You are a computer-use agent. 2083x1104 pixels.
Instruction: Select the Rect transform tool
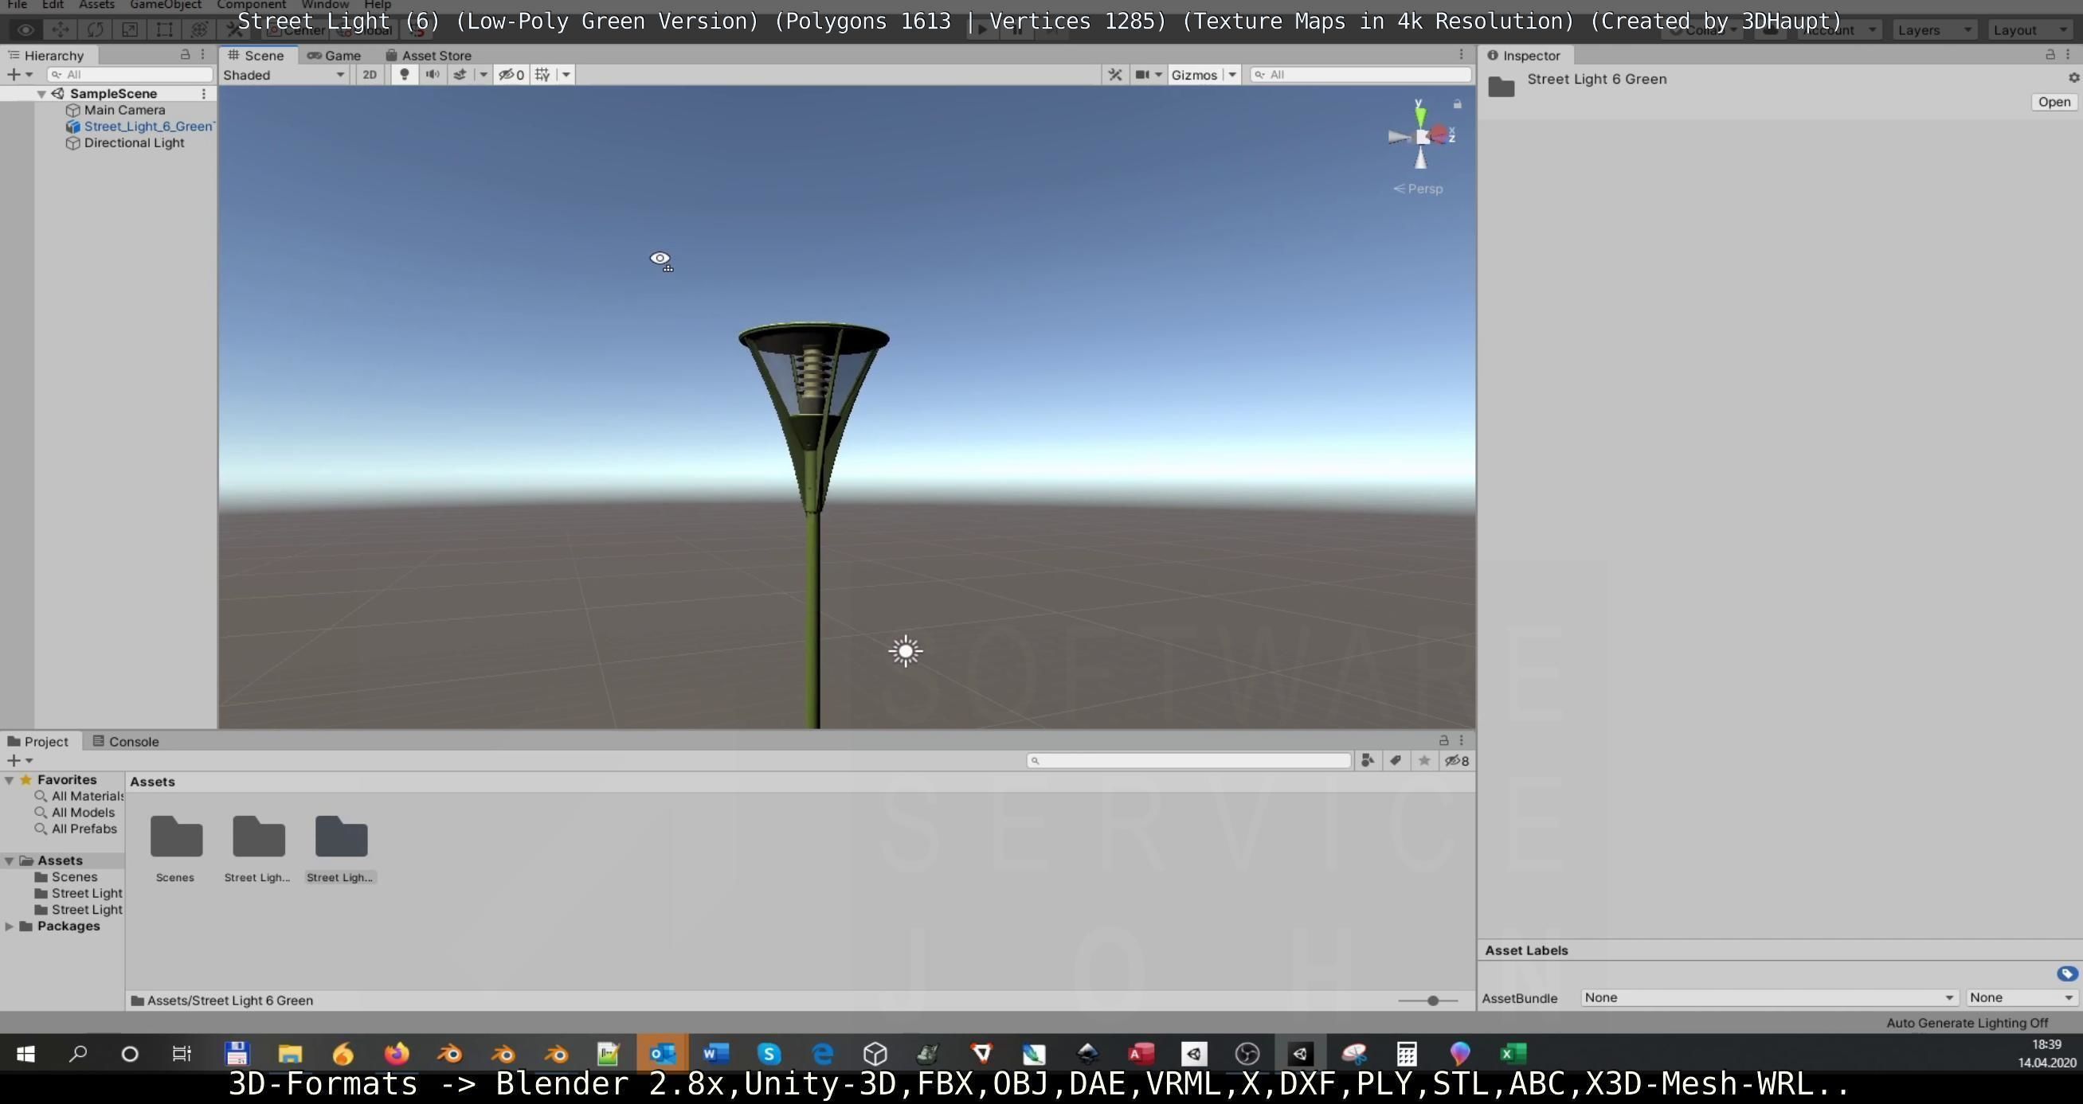point(164,30)
